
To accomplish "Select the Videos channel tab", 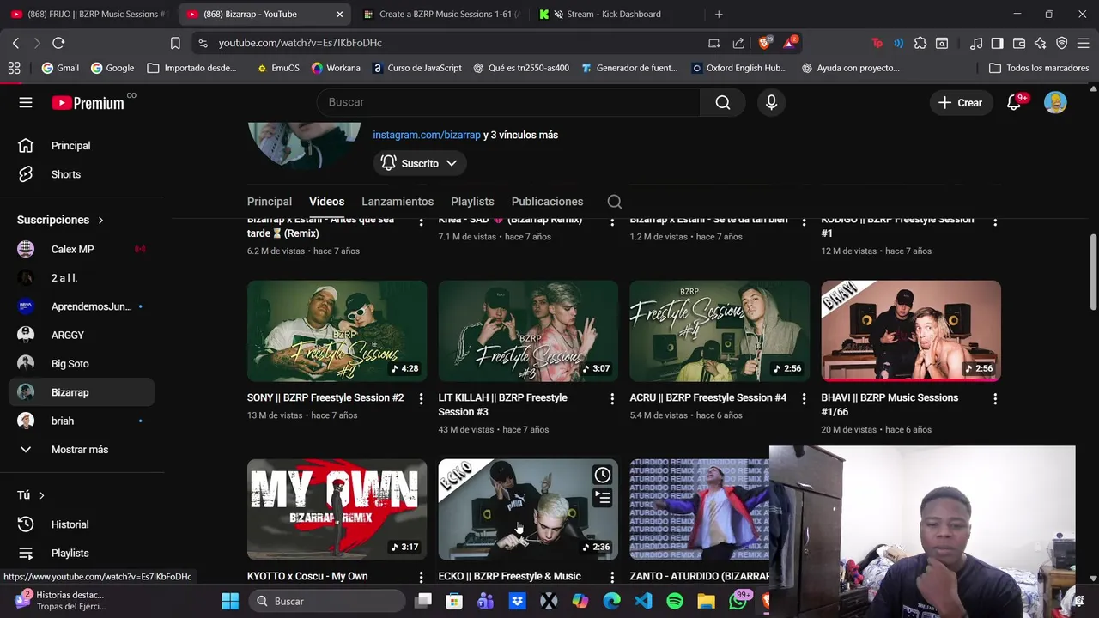I will pos(326,202).
